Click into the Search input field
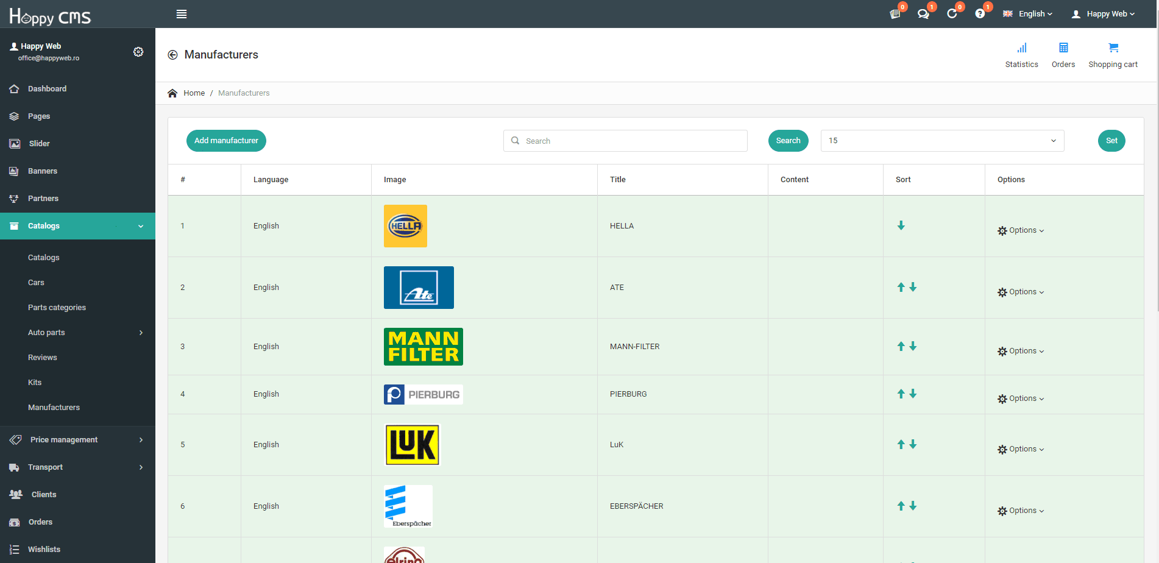1159x563 pixels. pyautogui.click(x=625, y=141)
